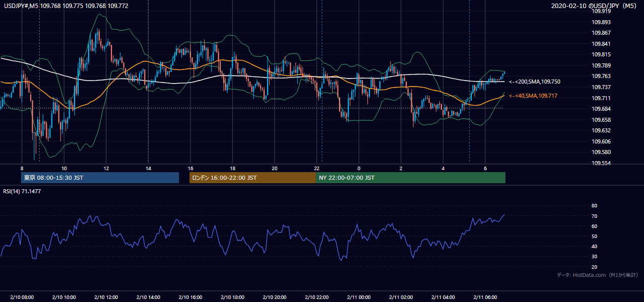Click price axis label 109.711

[602, 98]
